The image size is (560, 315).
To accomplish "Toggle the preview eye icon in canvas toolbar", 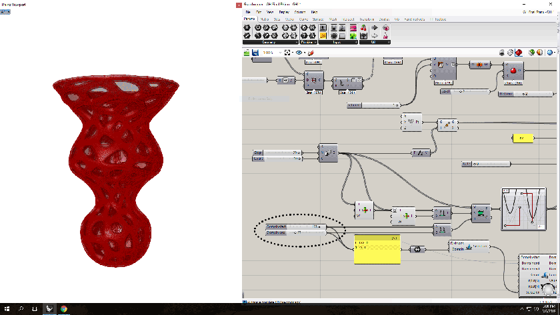I will [299, 52].
